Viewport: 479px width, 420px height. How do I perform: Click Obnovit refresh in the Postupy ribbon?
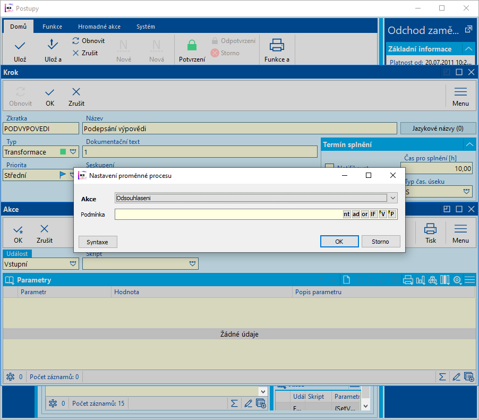tap(89, 41)
